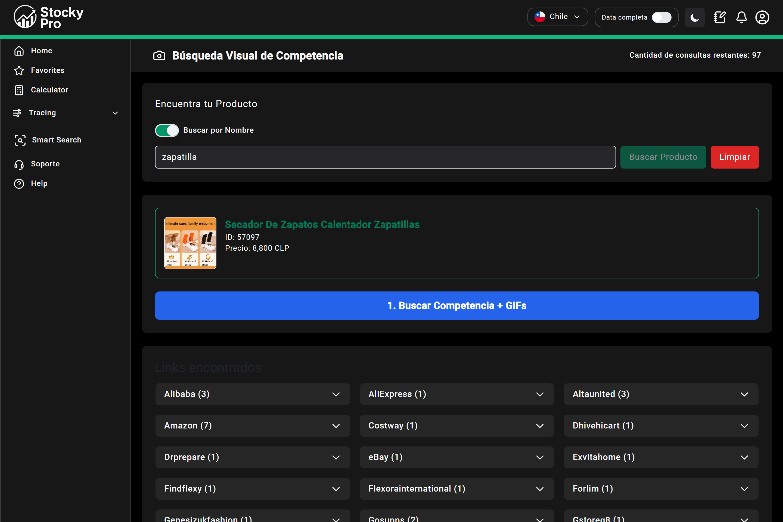This screenshot has height=522, width=783.
Task: Expand the eBay (1) links
Action: click(x=457, y=457)
